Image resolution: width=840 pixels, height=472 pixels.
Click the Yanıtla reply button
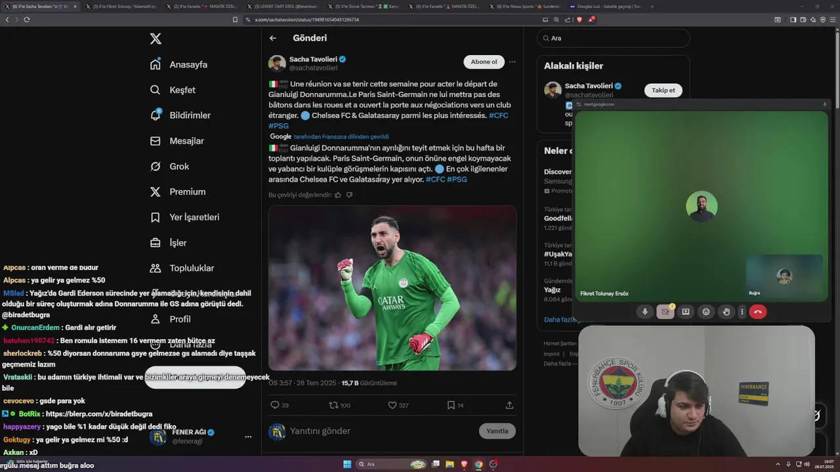(x=497, y=431)
